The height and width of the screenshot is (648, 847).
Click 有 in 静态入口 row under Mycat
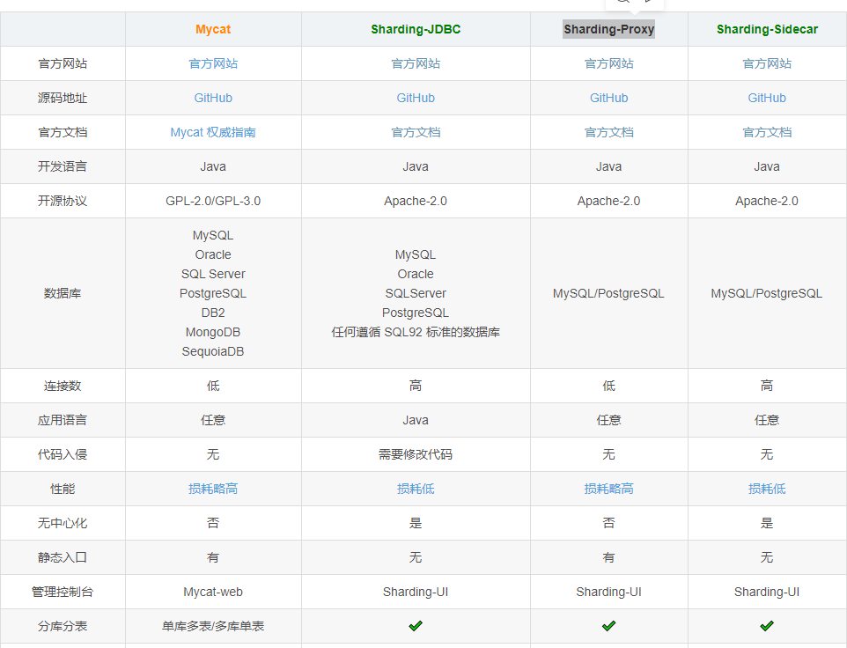coord(213,557)
